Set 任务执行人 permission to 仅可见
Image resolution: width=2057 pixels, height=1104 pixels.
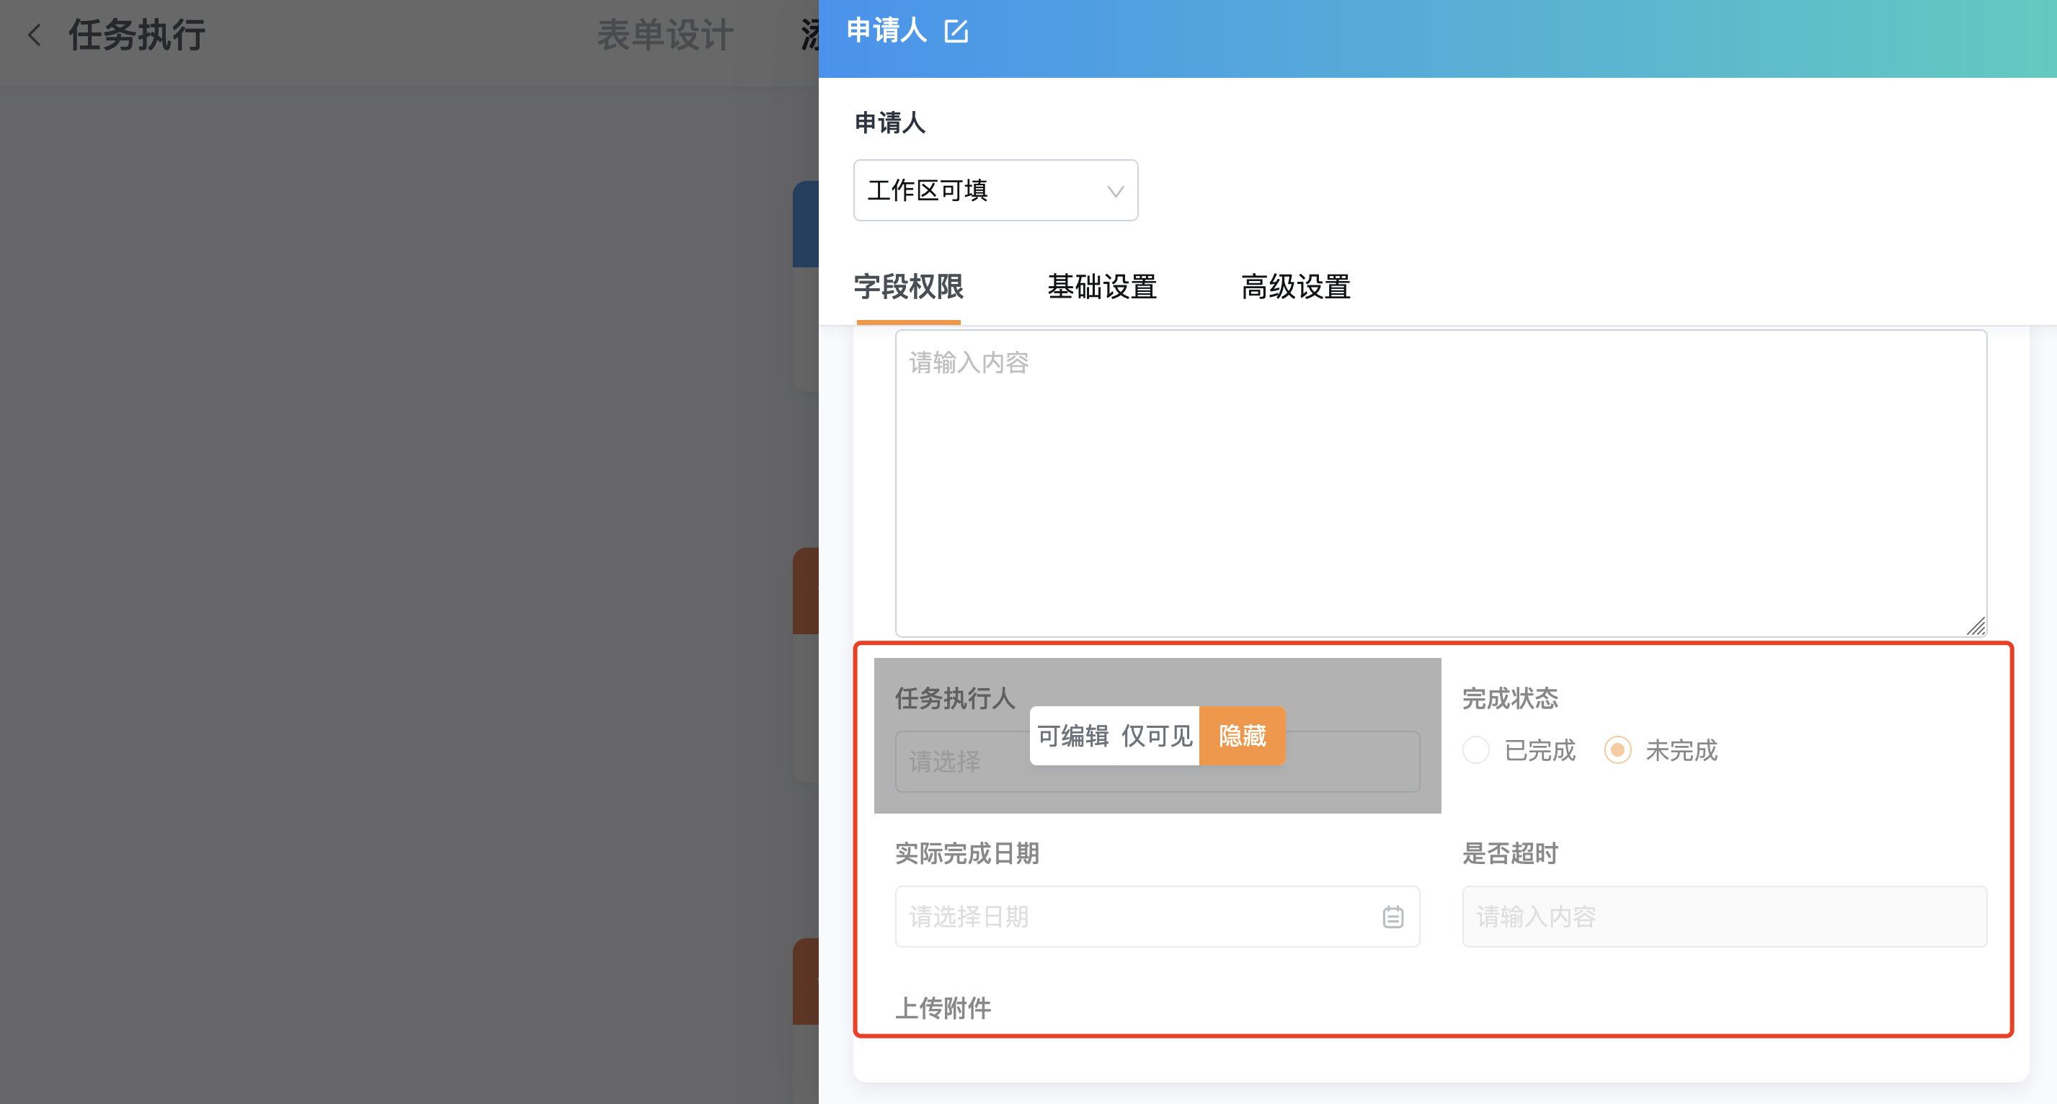1157,736
